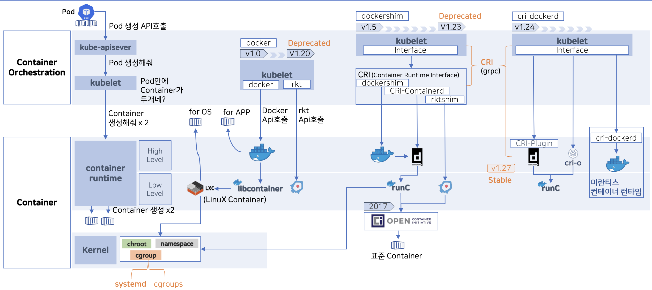The width and height of the screenshot is (652, 290).
Task: Click the cri-dockerd title box at top
Action: pos(538,16)
